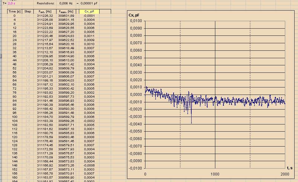Click the Fref value 311209,95
Screen dimensions: 298x182
45,56
